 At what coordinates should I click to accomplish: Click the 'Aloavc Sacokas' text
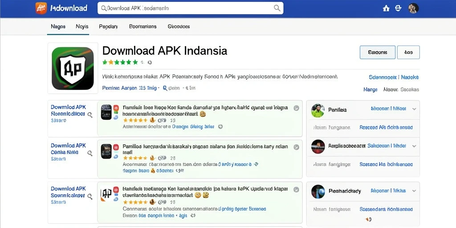click(401, 90)
